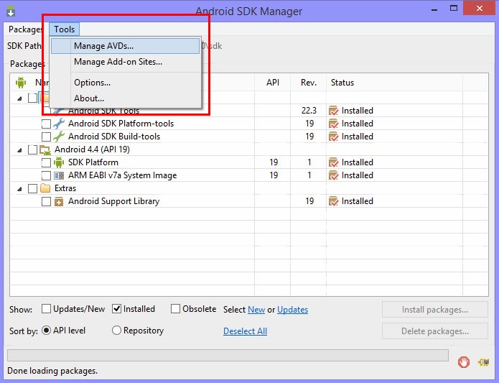The width and height of the screenshot is (499, 383).
Task: Open the Packages menu
Action: click(x=25, y=29)
